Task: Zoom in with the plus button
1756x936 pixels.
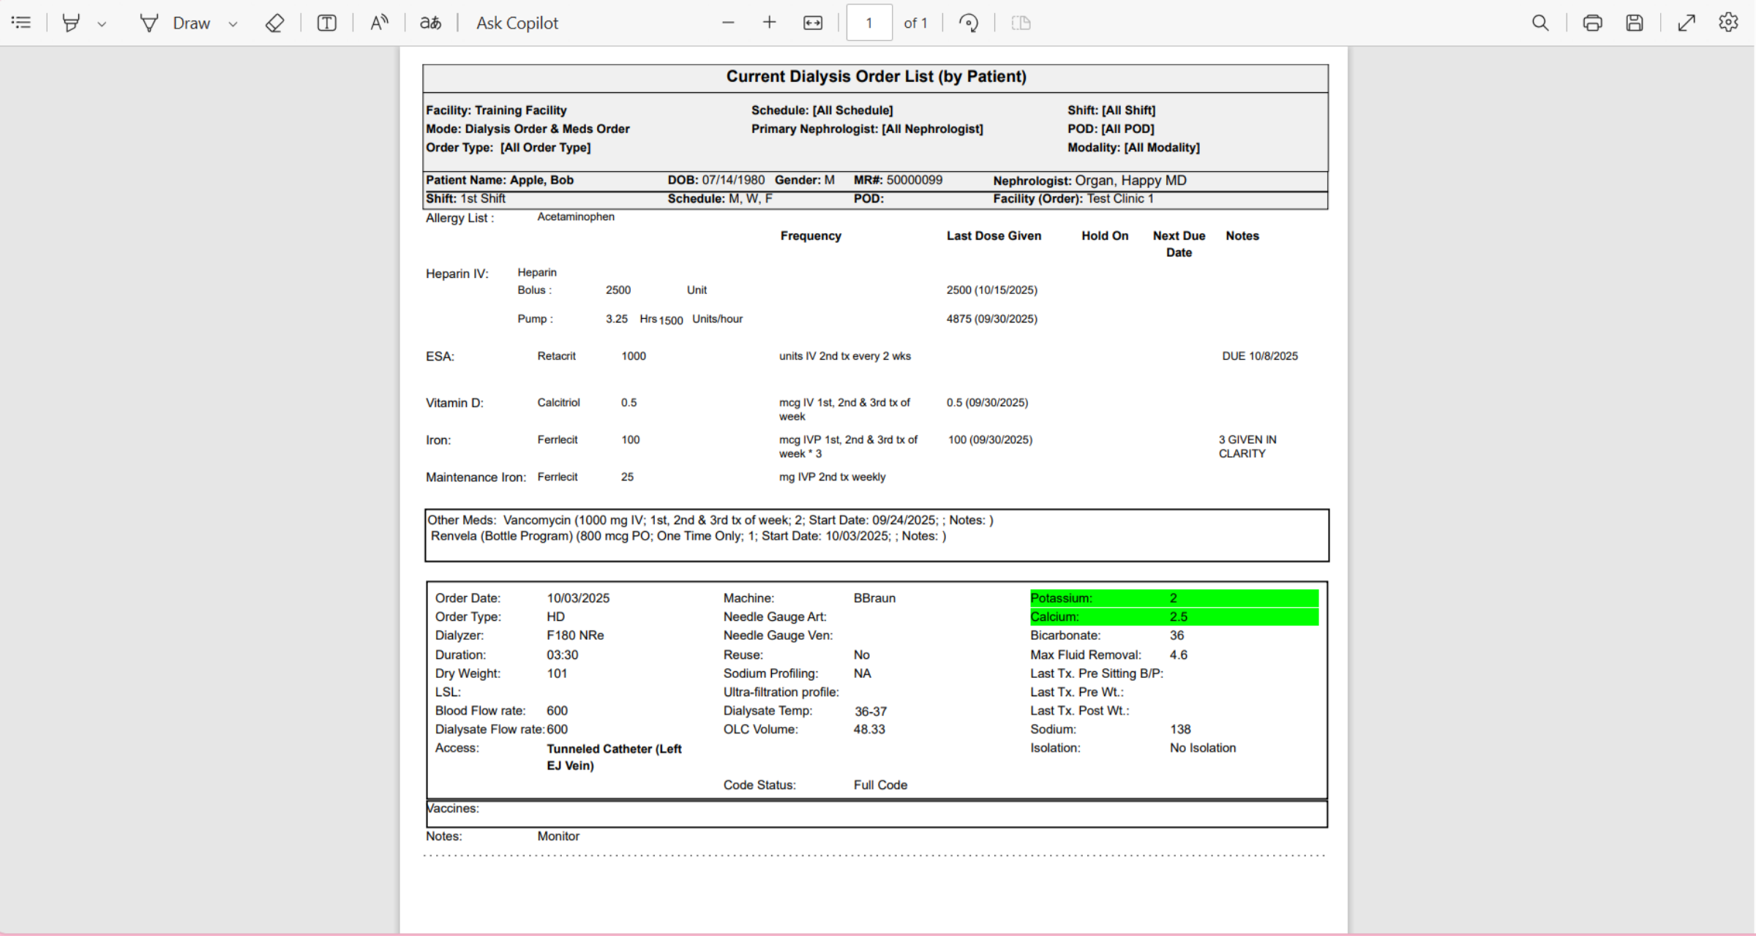Action: coord(769,23)
